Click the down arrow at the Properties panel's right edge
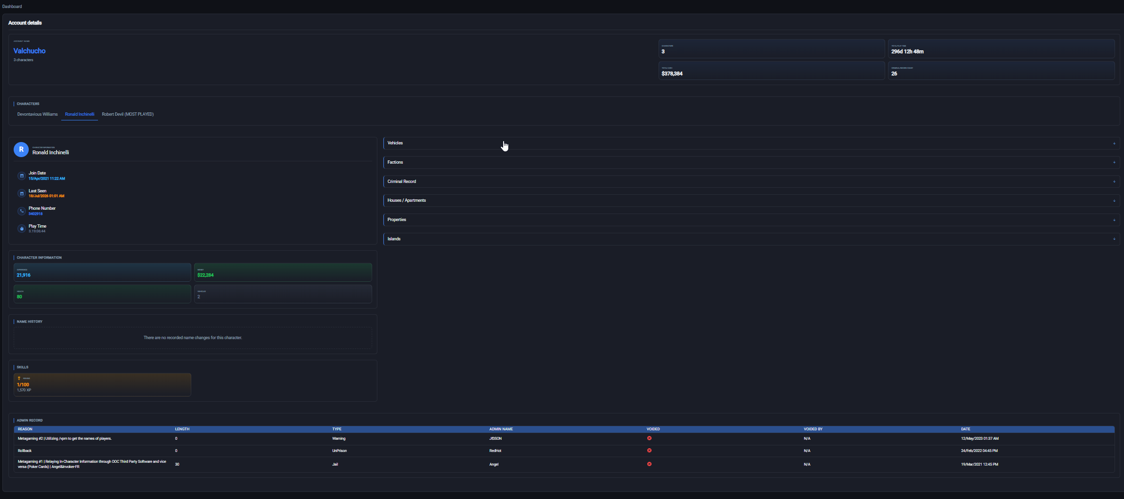 (1114, 220)
